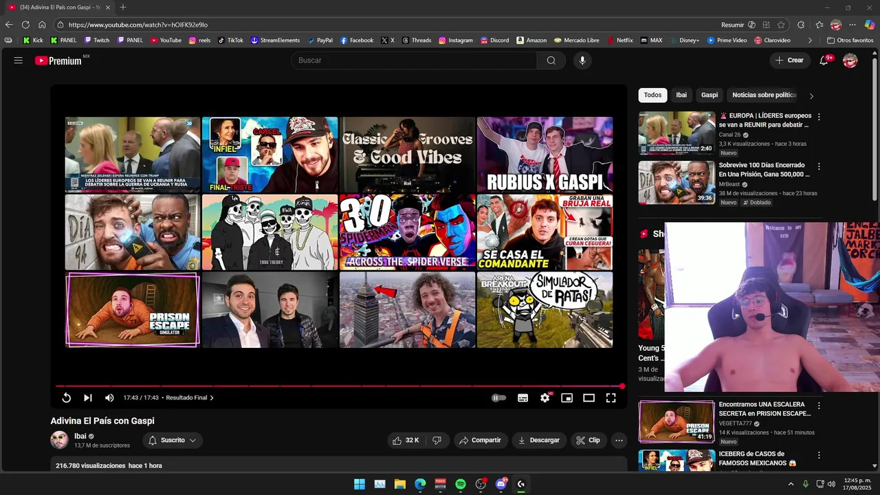Screen dimensions: 880x495
Task: Open the Ibai channel name link
Action: click(80, 436)
